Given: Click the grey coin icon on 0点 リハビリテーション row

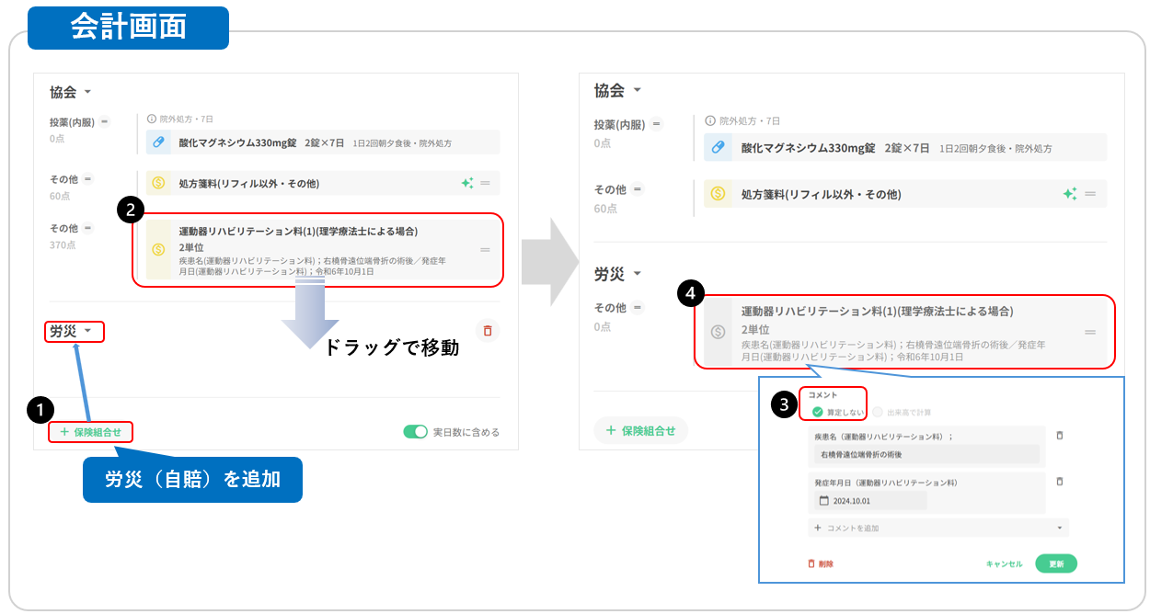Looking at the screenshot, I should coord(719,331).
